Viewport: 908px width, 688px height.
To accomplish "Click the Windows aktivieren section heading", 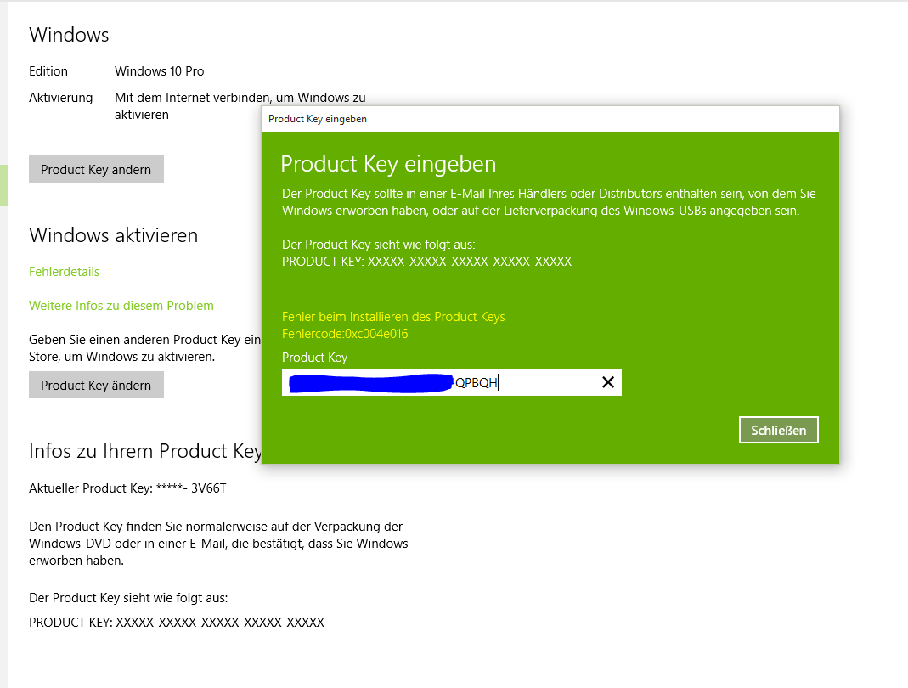I will coord(114,235).
